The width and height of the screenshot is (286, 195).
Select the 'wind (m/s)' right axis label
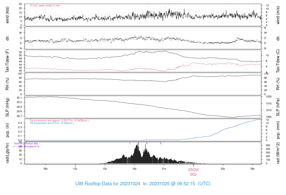coord(278,15)
